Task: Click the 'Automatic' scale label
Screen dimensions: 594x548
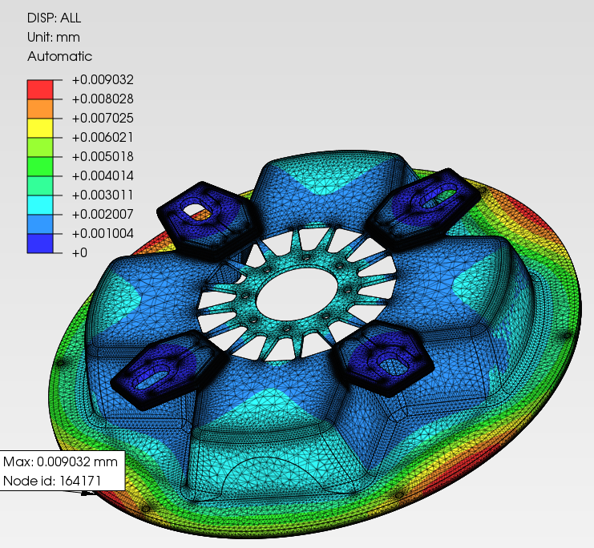Action: [59, 56]
